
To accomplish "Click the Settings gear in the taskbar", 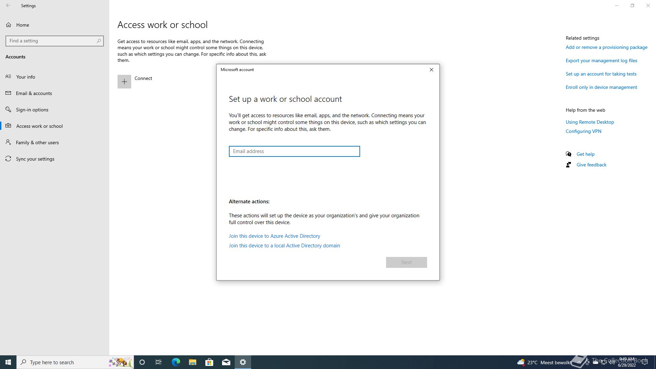I will coord(243,362).
